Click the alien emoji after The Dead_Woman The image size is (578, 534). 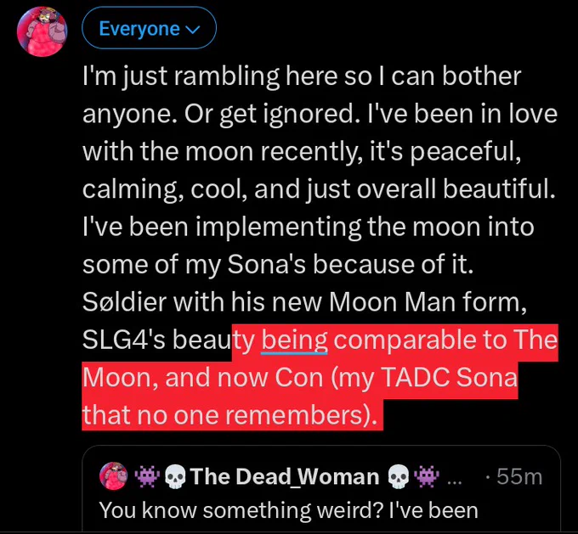pyautogui.click(x=426, y=476)
